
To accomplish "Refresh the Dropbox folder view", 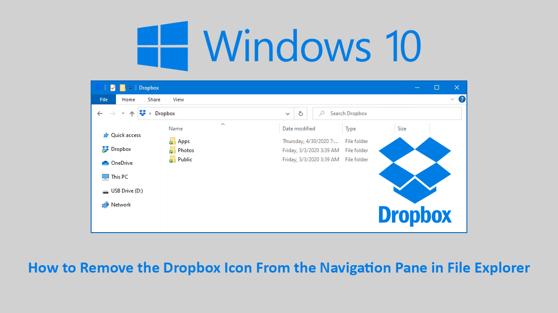I will point(300,113).
